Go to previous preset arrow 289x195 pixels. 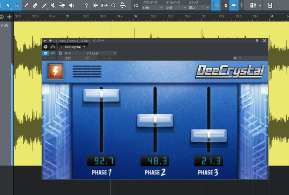[66, 53]
